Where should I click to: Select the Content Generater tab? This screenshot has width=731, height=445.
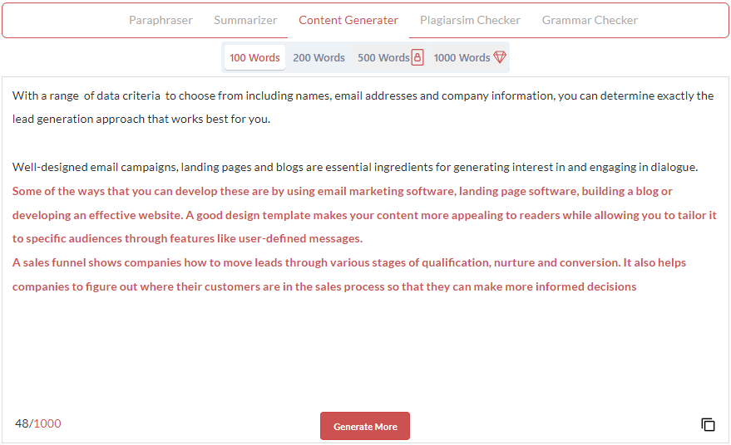pyautogui.click(x=348, y=21)
